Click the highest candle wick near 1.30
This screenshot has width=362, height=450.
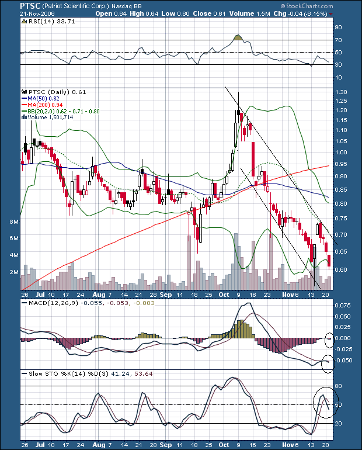[x=238, y=101]
